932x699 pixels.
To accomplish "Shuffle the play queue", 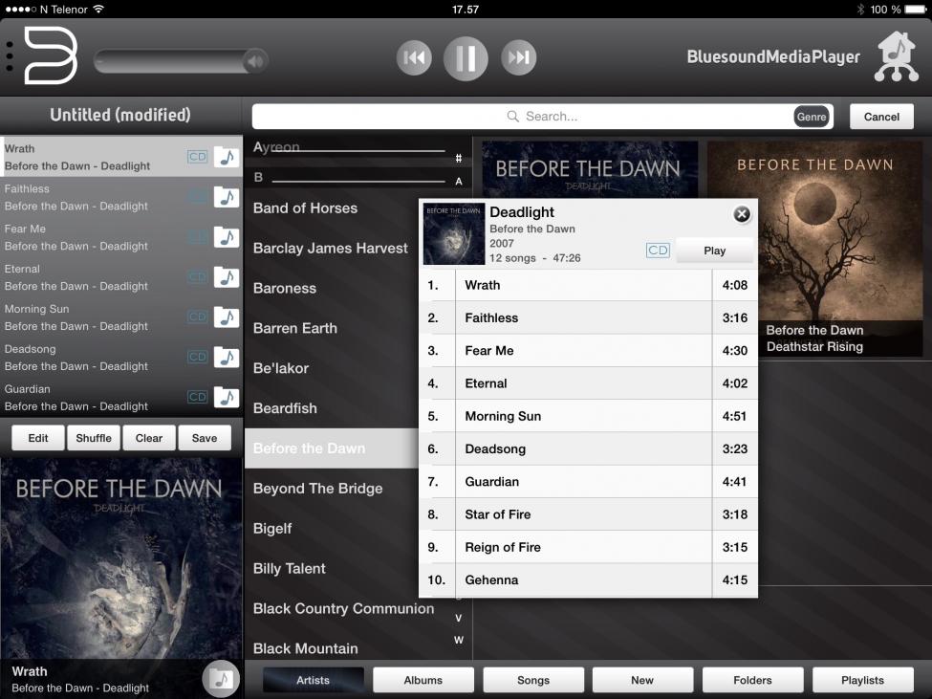I will pyautogui.click(x=94, y=438).
